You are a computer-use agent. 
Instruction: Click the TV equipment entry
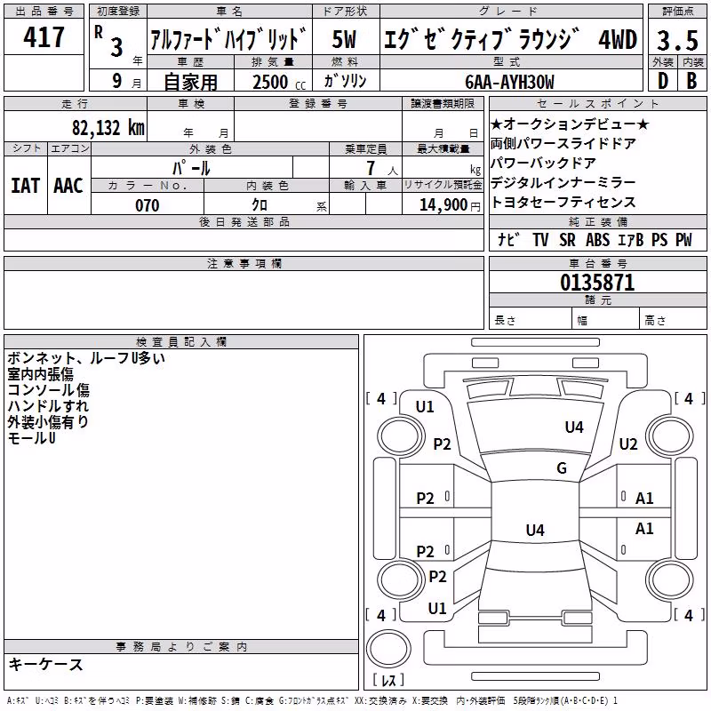coord(540,239)
